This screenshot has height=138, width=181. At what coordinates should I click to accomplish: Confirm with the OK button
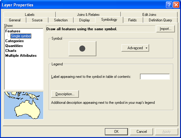click(116, 132)
